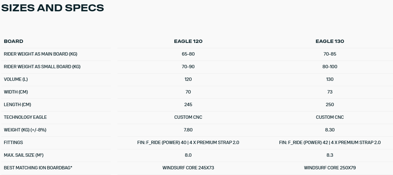Select the Fittings row label
This screenshot has width=393, height=175.
tap(13, 142)
